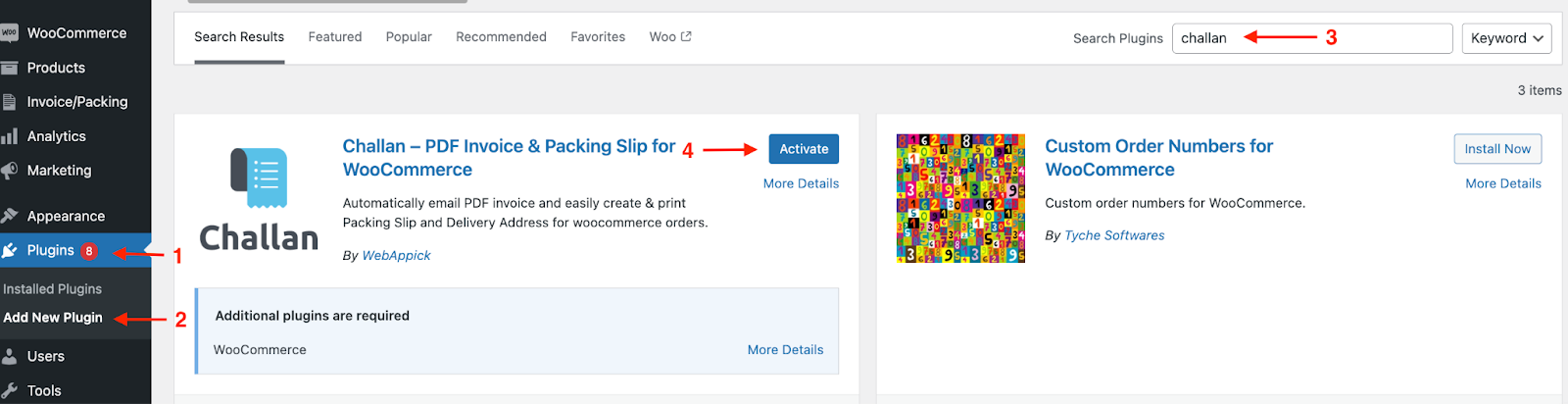Open the Keyword search type dropdown
This screenshot has width=1568, height=404.
(x=1506, y=38)
